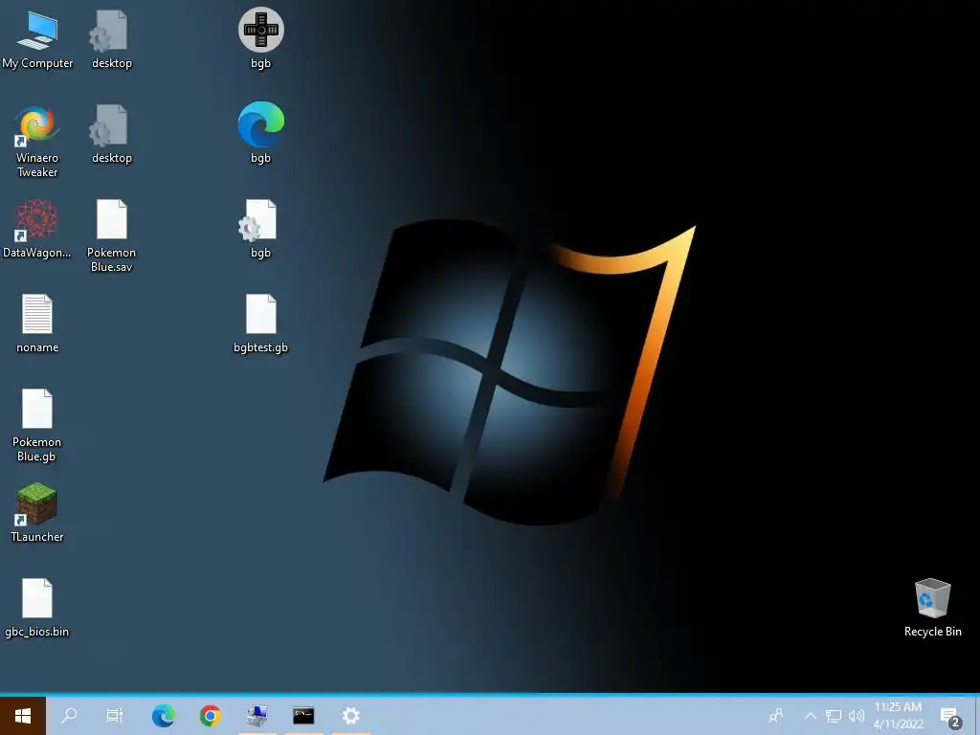
Task: Open taskbar Search magnifier
Action: (69, 716)
